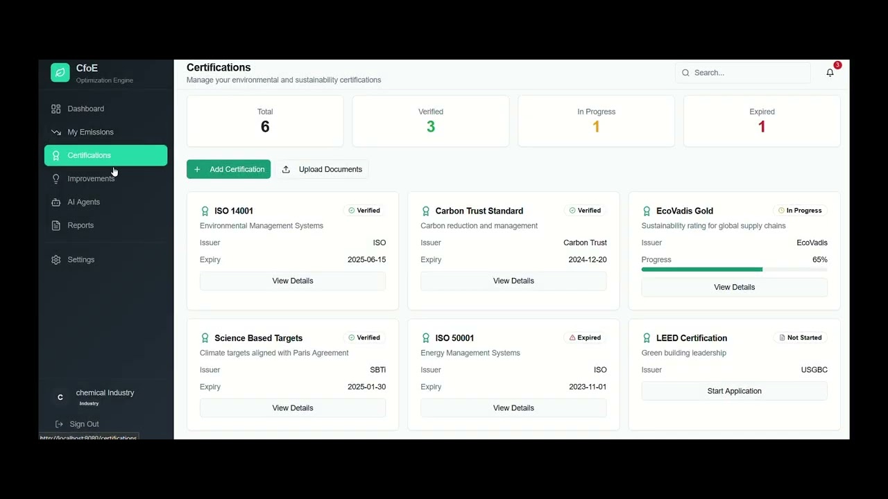Open the Reports section
Screen dimensions: 888x499
click(105, 225)
